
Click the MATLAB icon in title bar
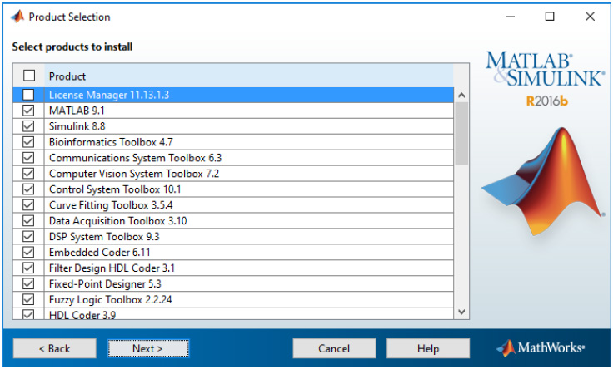point(17,17)
